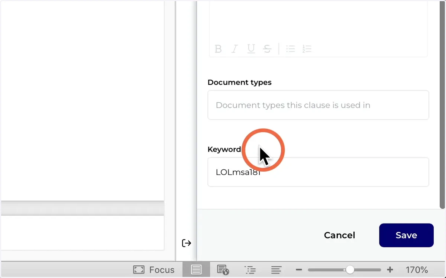Enable Focus mode in status bar
The image size is (446, 278).
154,270
